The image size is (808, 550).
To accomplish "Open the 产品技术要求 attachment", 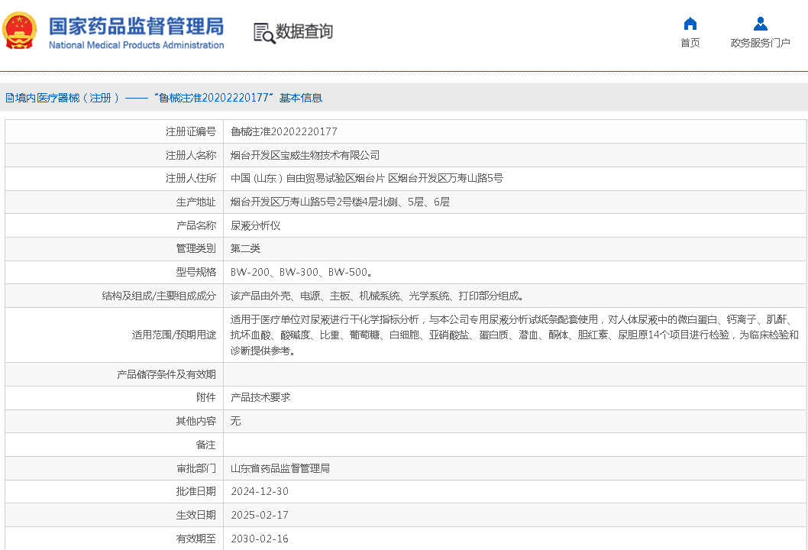I will pos(260,397).
